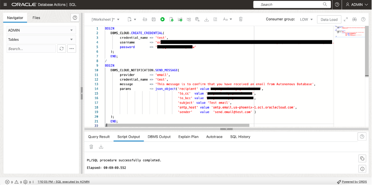Viewport: 372px width, 185px height.
Task: Click the 'send.email@test.com' sender string
Action: [x=233, y=112]
